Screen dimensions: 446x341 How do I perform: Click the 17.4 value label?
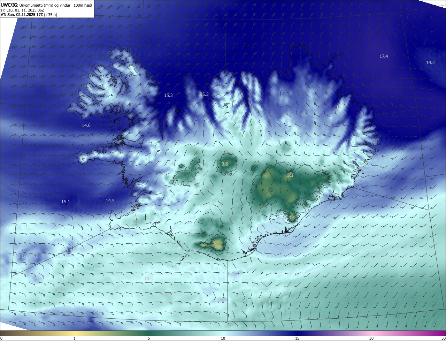pyautogui.click(x=384, y=56)
